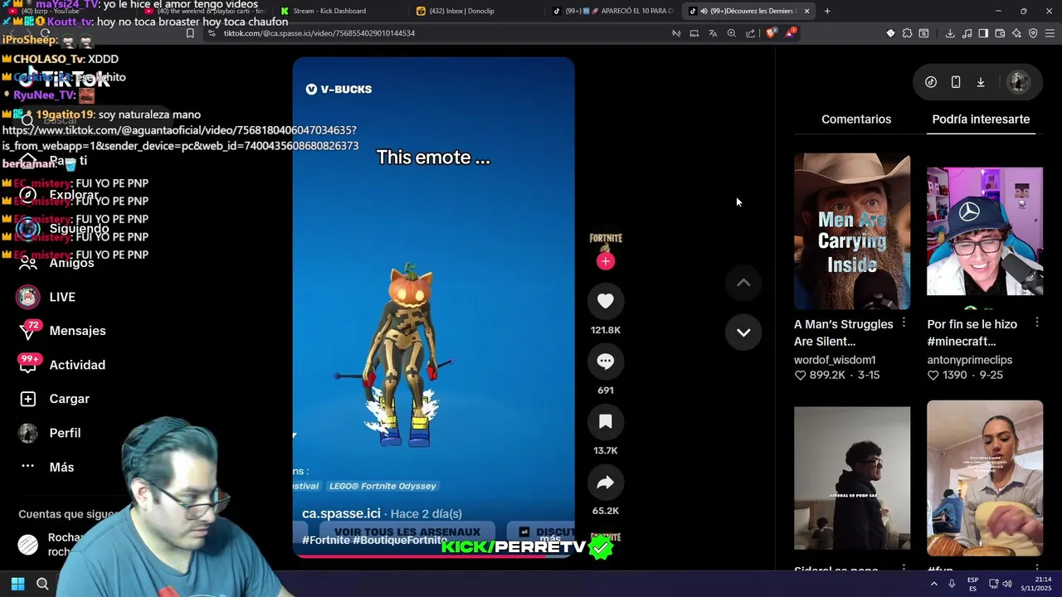Open the Brave wallet icon in toolbar
Image resolution: width=1062 pixels, height=597 pixels.
click(x=1000, y=33)
